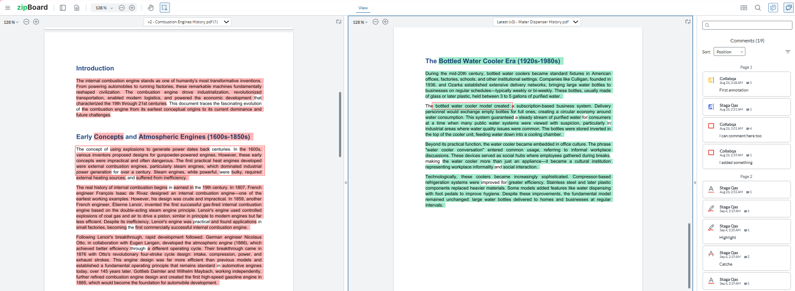Click underline annotation icon on Aug 26, 2:52 AM comment

pyautogui.click(x=711, y=189)
